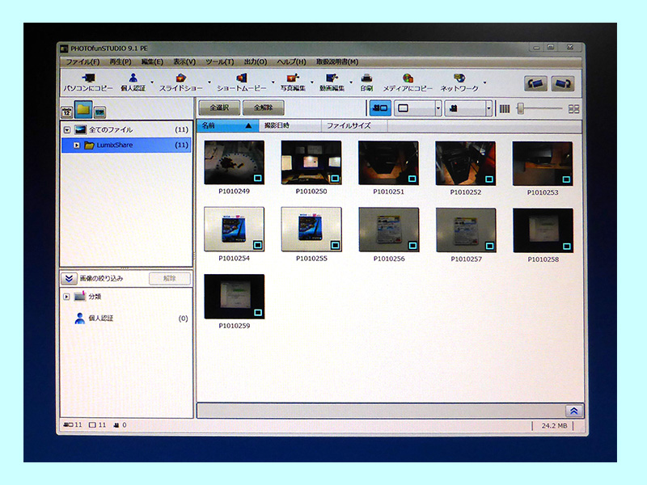
Task: Open the ショートムービー tool
Action: (x=241, y=78)
